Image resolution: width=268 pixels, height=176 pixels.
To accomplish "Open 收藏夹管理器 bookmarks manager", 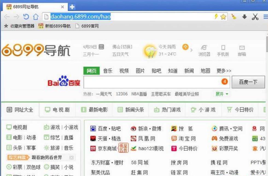I will 19,26.
